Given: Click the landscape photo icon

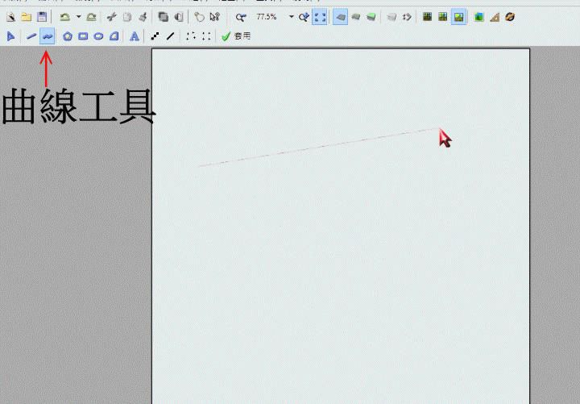Looking at the screenshot, I should [479, 17].
